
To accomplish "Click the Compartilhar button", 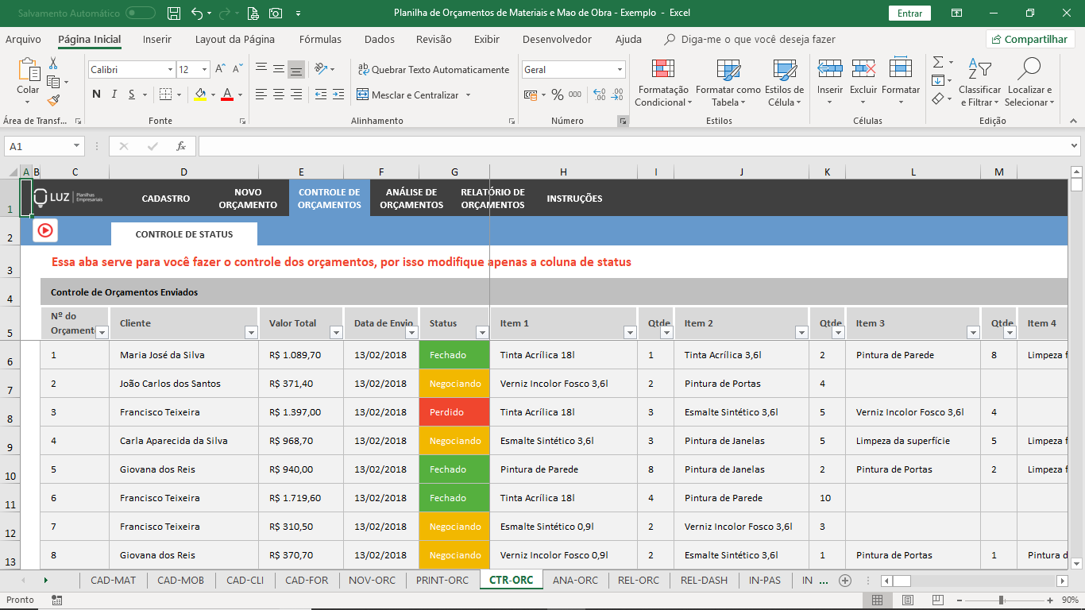I will 1030,39.
